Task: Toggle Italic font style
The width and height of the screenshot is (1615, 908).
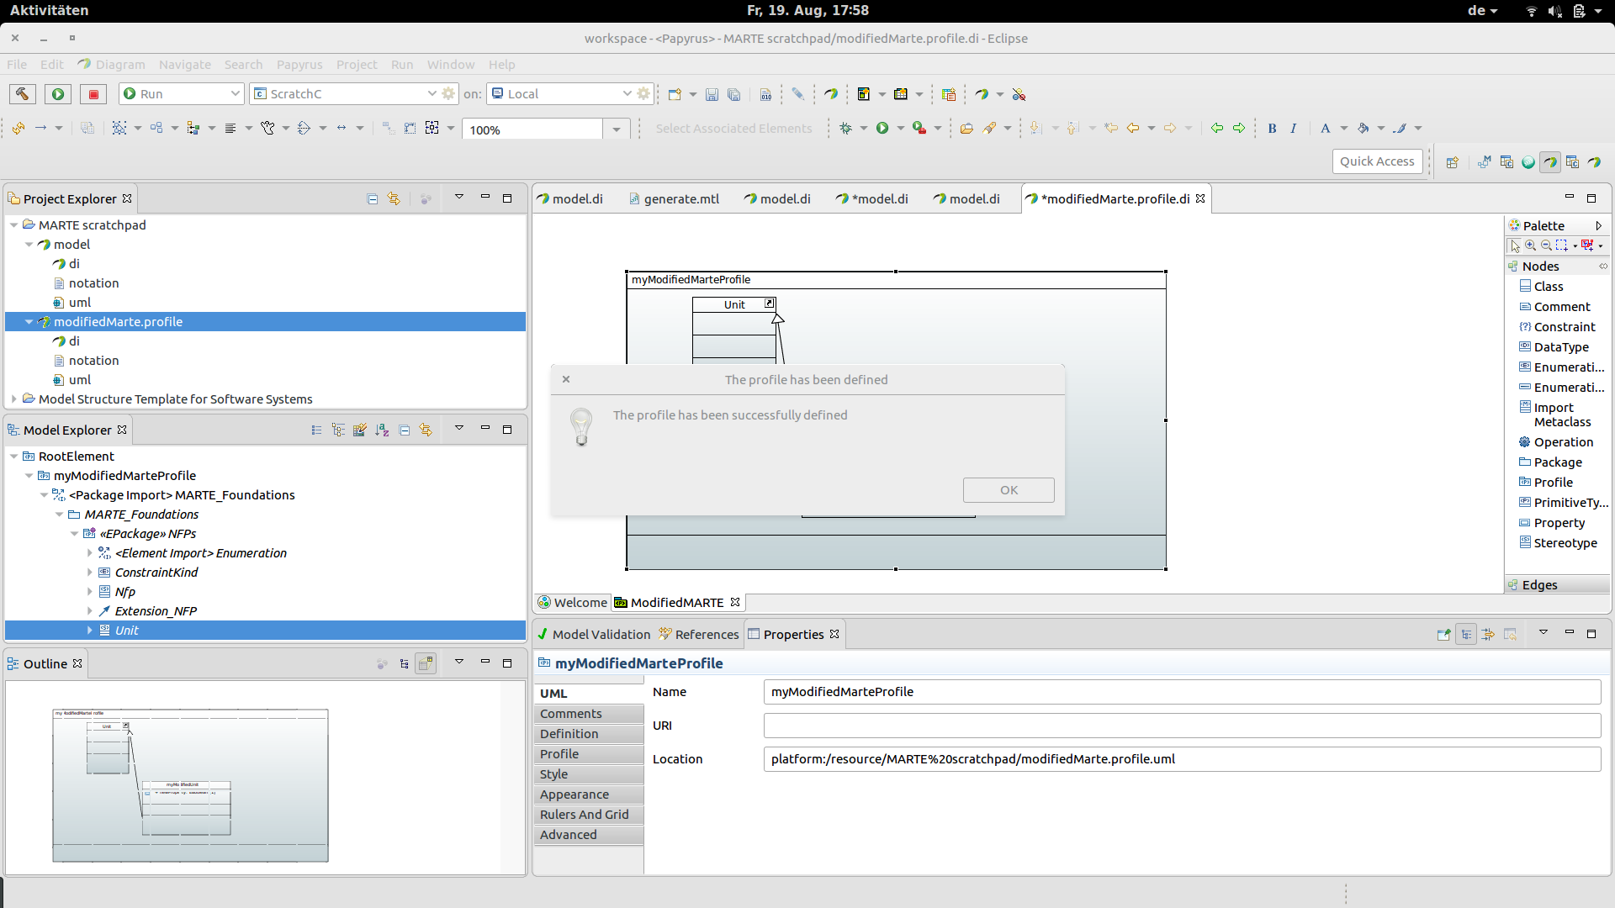Action: [x=1294, y=129]
